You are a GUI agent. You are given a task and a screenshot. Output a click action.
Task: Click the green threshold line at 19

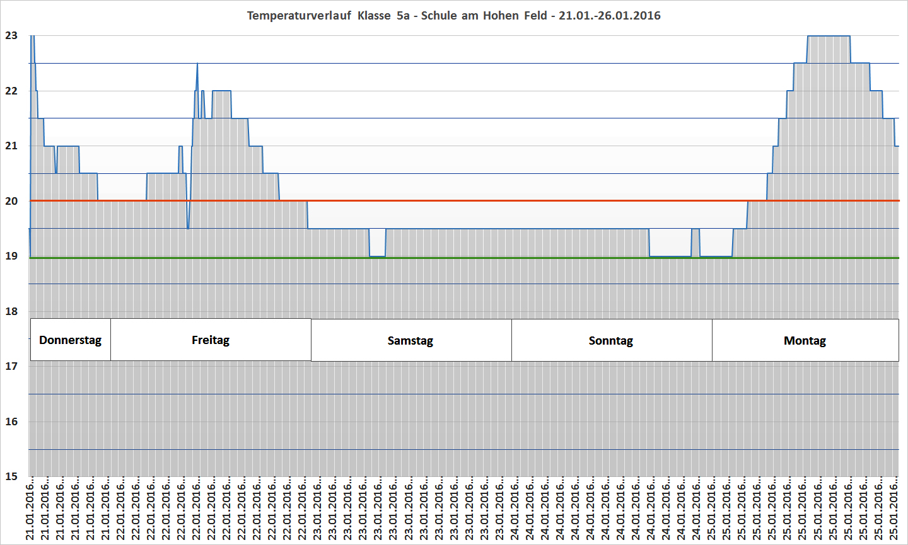(504, 258)
